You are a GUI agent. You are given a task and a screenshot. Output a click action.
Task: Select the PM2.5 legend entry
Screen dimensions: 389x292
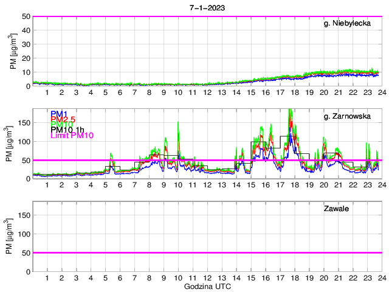tap(64, 119)
